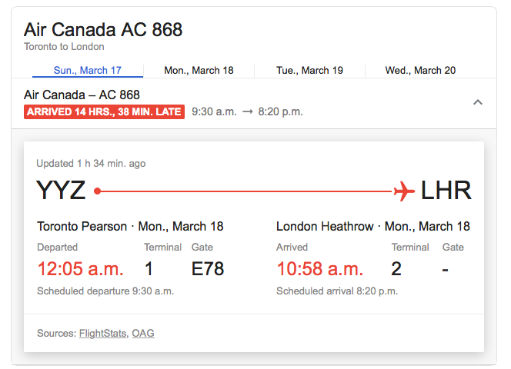Click the red flight progress line

246,191
